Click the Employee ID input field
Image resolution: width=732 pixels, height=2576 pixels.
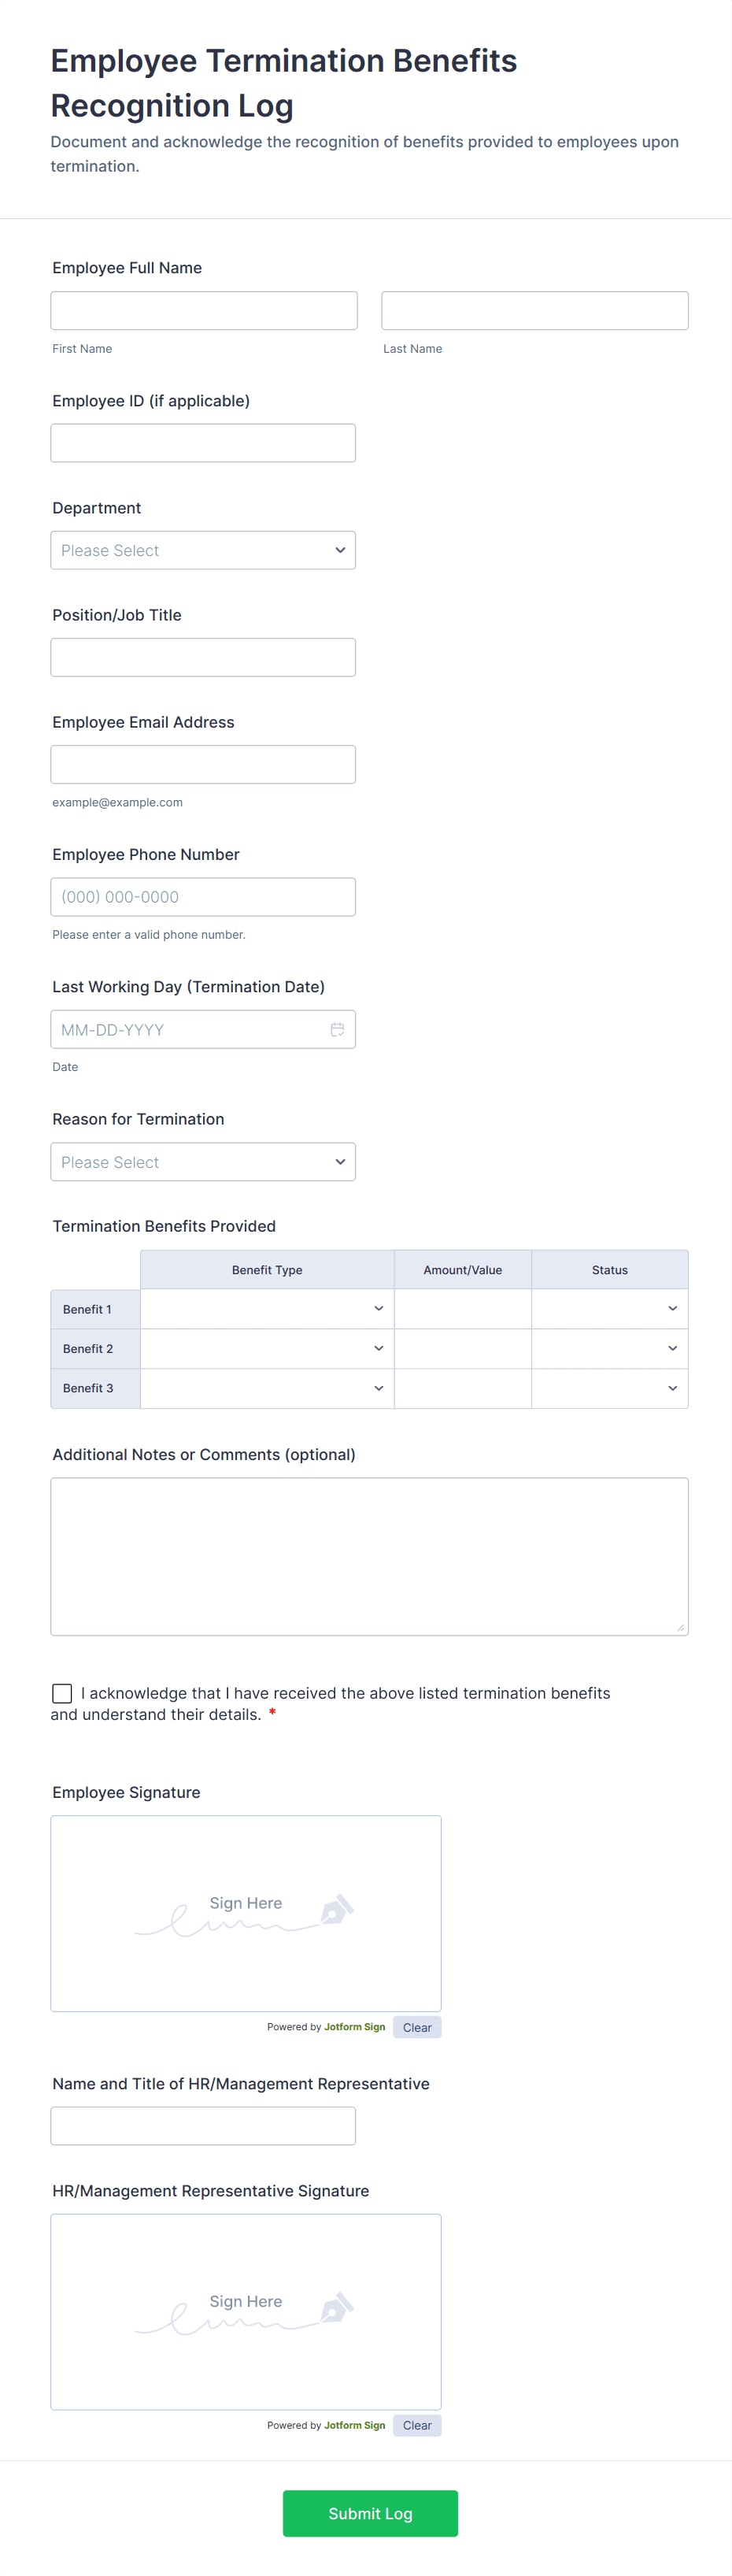tap(203, 443)
